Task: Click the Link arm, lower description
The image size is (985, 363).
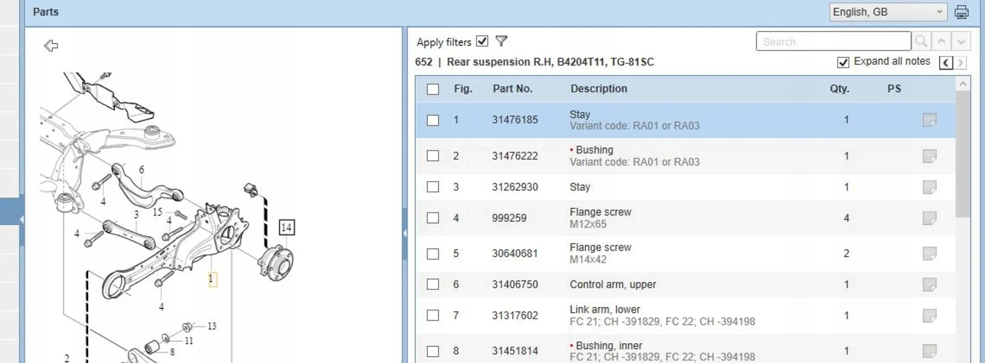Action: click(x=605, y=310)
